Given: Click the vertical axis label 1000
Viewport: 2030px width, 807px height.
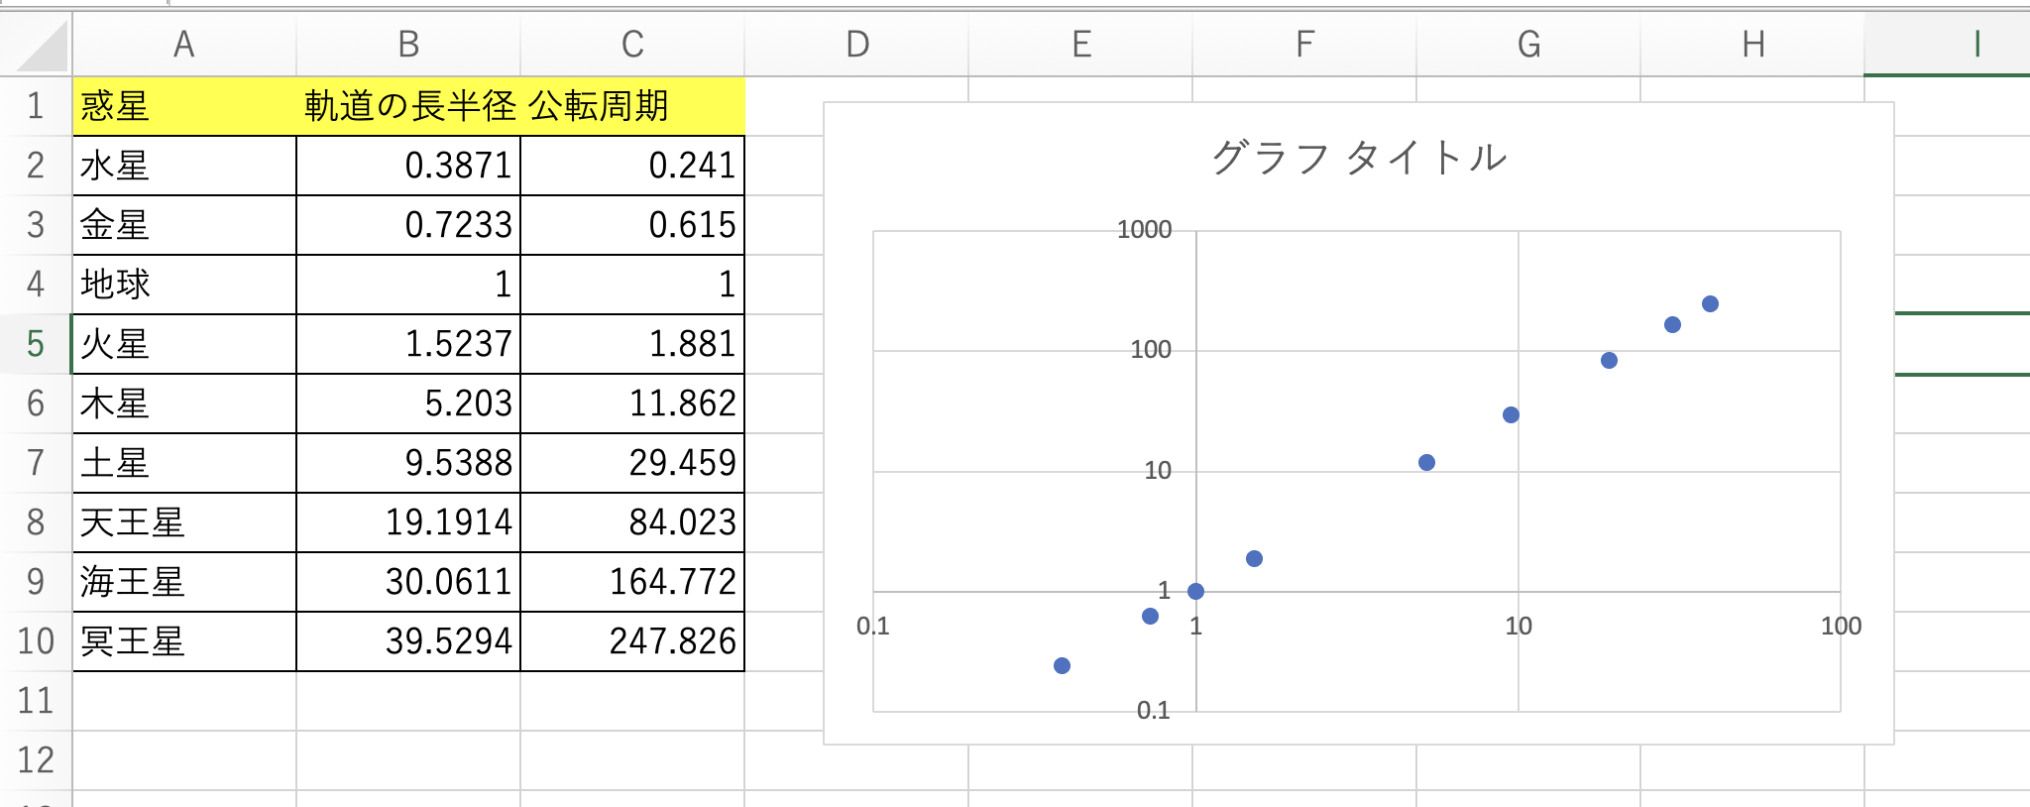Looking at the screenshot, I should (x=1144, y=230).
